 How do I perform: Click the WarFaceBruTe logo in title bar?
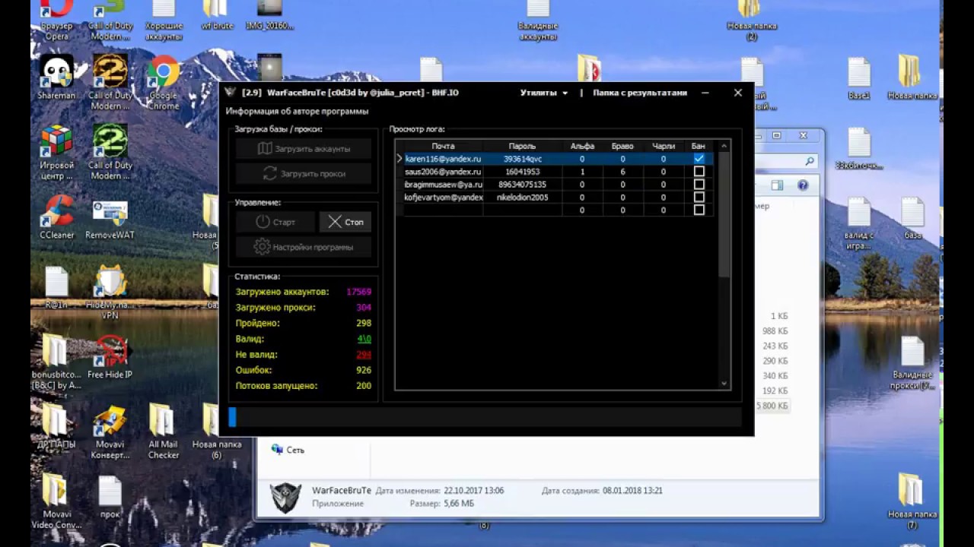click(x=230, y=93)
